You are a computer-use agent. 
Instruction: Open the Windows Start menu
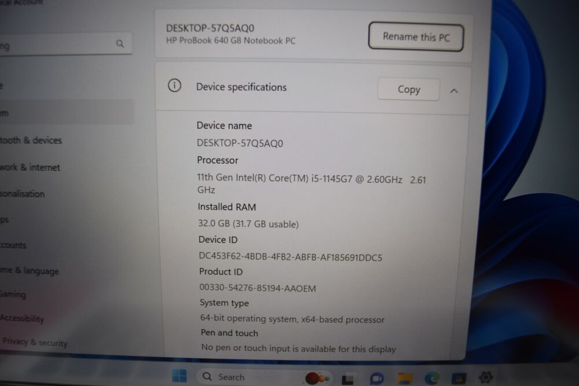(x=179, y=376)
